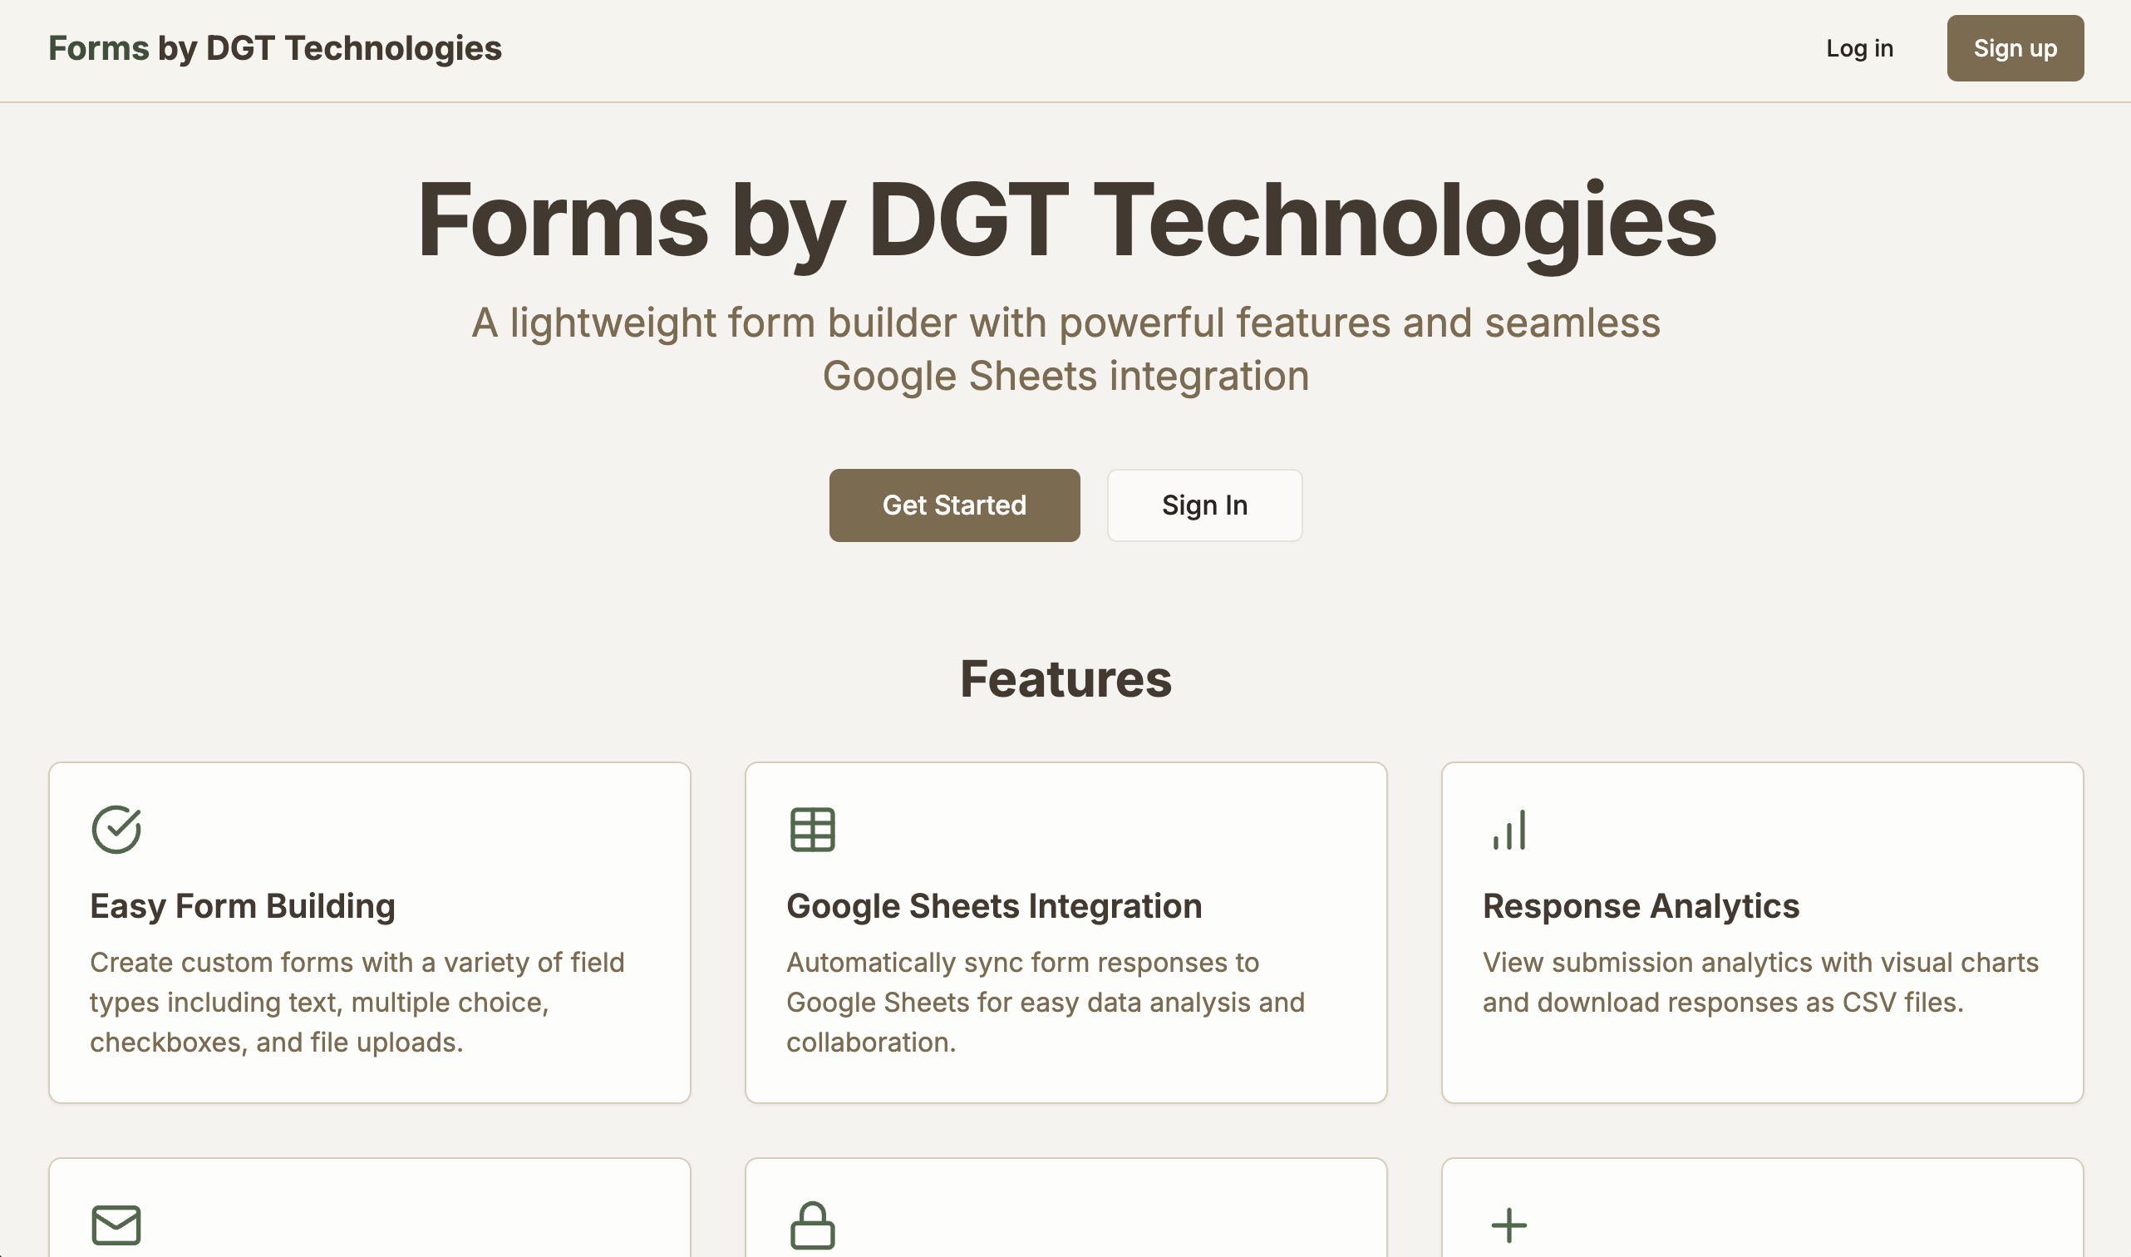Click the 'View submission analytics' description text

pos(1760,983)
